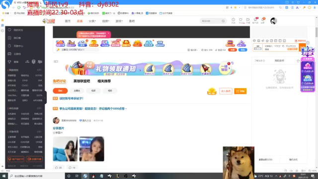Open the Windows Start button
Viewport: 318px width, 179px height.
[x=3, y=176]
